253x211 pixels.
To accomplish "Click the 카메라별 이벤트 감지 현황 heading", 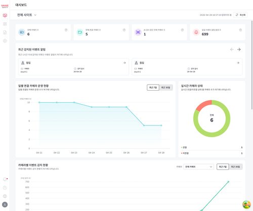I will 33,165.
